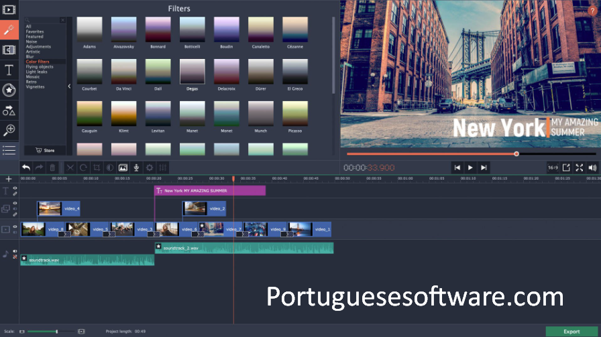
Task: Select the Picasso filter thumbnail
Action: coord(294,114)
